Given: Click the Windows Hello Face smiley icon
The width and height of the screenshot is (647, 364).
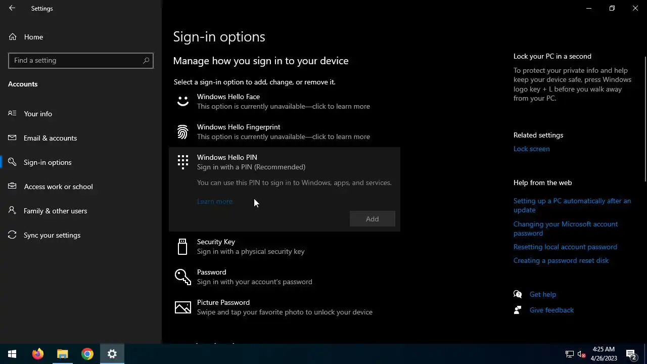Looking at the screenshot, I should click(182, 101).
